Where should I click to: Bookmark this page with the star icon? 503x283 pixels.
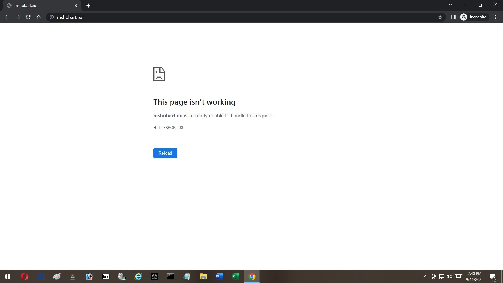click(440, 17)
